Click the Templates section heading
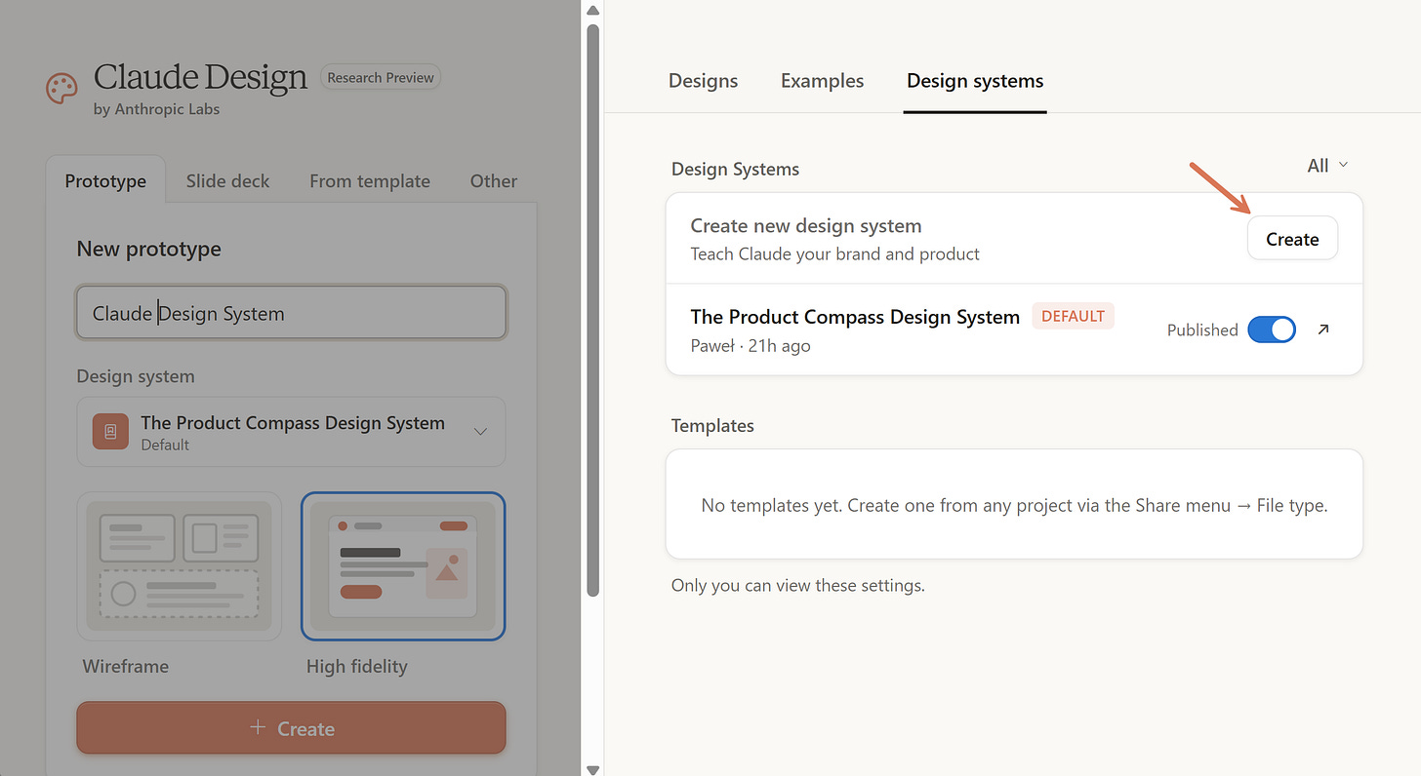 712,426
